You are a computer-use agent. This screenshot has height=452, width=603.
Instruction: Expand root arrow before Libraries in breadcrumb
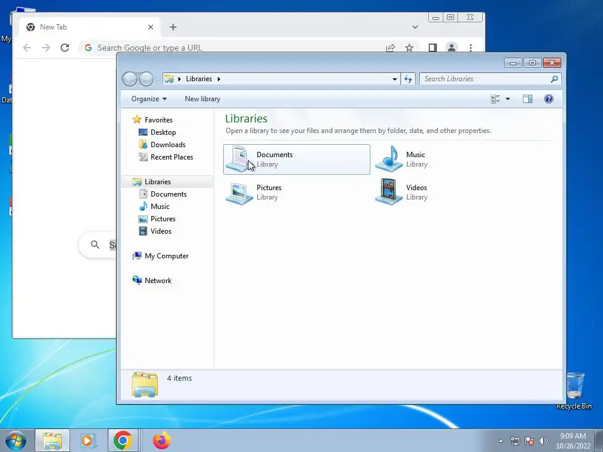[x=179, y=79]
